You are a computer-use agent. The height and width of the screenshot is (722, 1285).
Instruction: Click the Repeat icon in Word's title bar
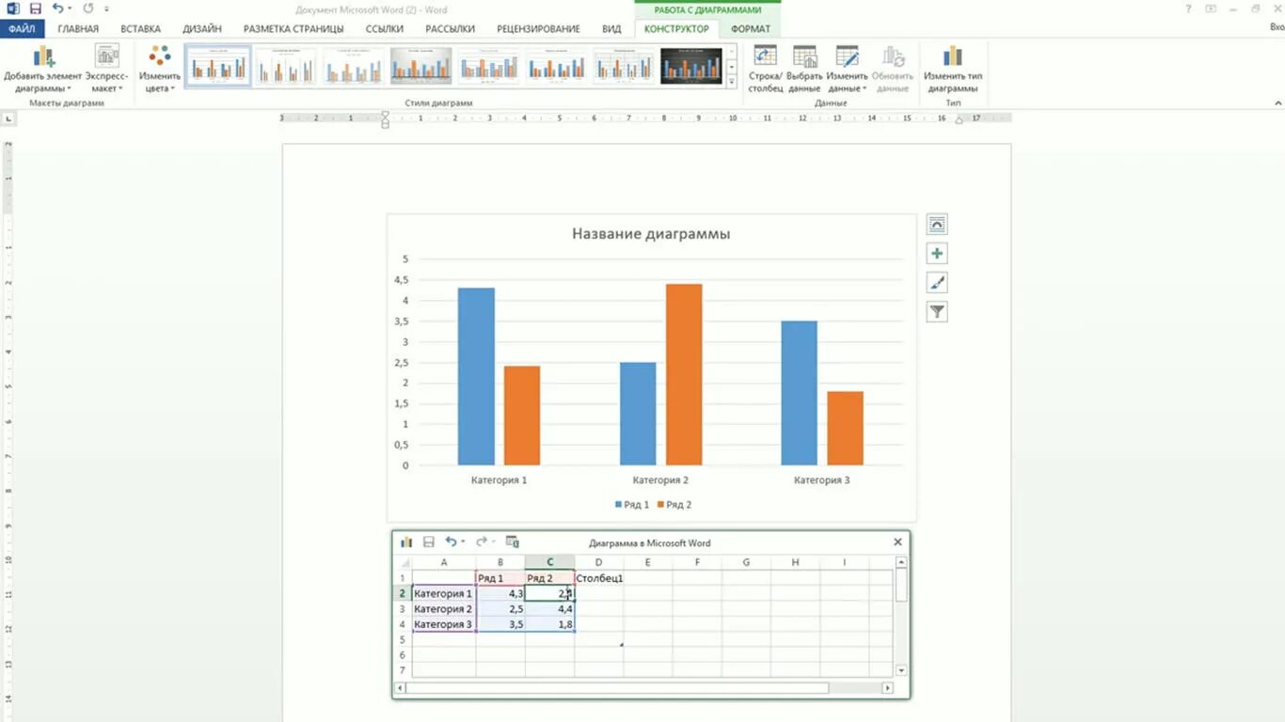(87, 8)
